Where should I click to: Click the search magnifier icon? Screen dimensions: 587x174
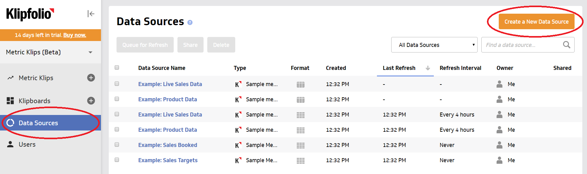tap(566, 45)
